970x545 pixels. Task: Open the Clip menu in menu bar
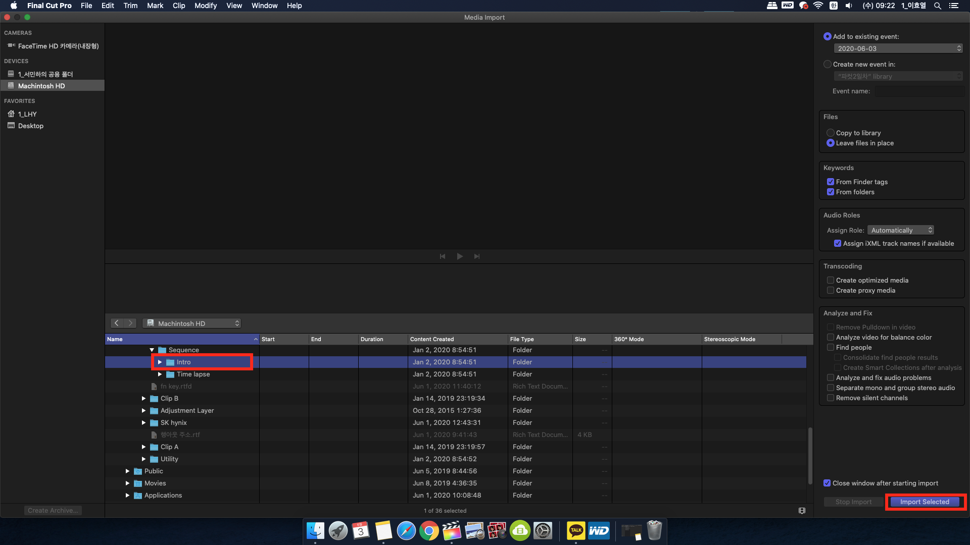(178, 6)
